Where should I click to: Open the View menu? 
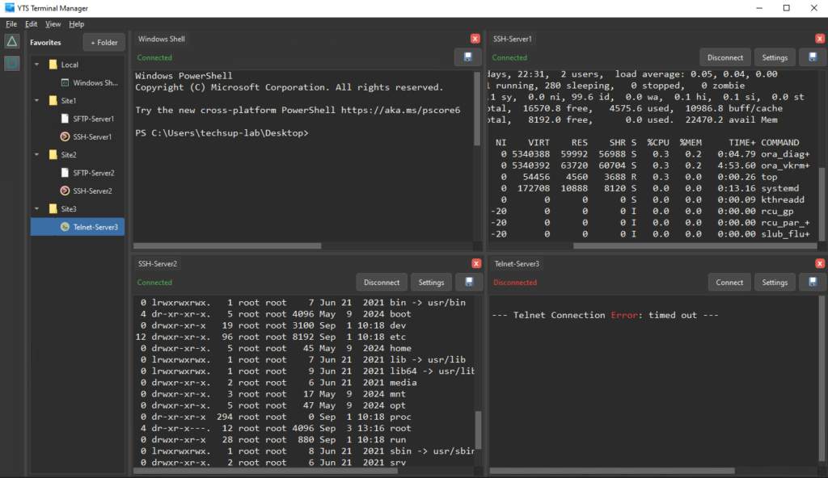click(x=53, y=24)
